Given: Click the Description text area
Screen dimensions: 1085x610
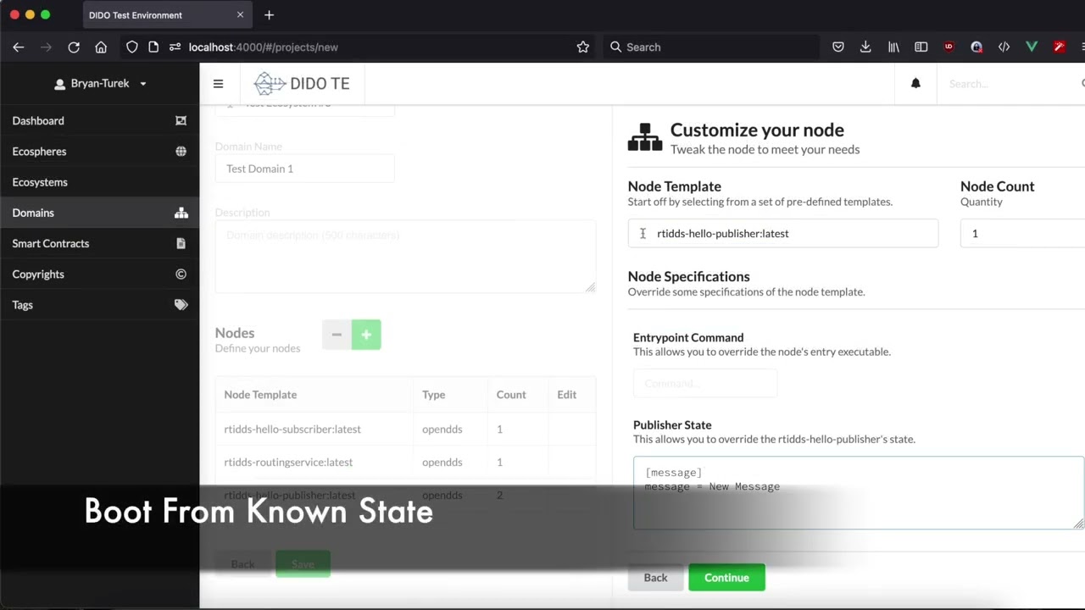Looking at the screenshot, I should [x=405, y=256].
